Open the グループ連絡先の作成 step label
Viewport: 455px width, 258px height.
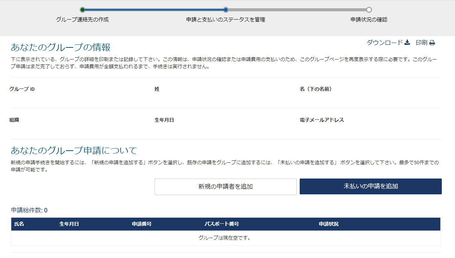(x=82, y=20)
